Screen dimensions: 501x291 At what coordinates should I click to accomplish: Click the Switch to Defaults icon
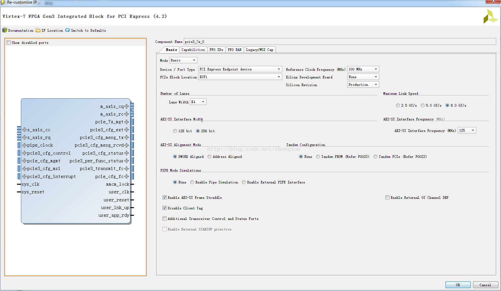tap(67, 30)
